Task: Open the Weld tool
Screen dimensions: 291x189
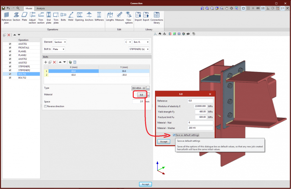Action: click(x=70, y=17)
